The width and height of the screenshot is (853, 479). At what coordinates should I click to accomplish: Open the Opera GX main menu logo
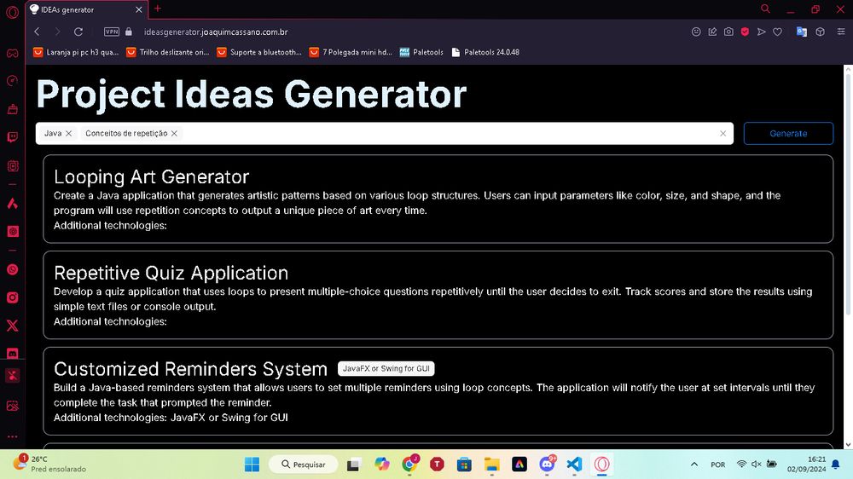pyautogui.click(x=12, y=11)
